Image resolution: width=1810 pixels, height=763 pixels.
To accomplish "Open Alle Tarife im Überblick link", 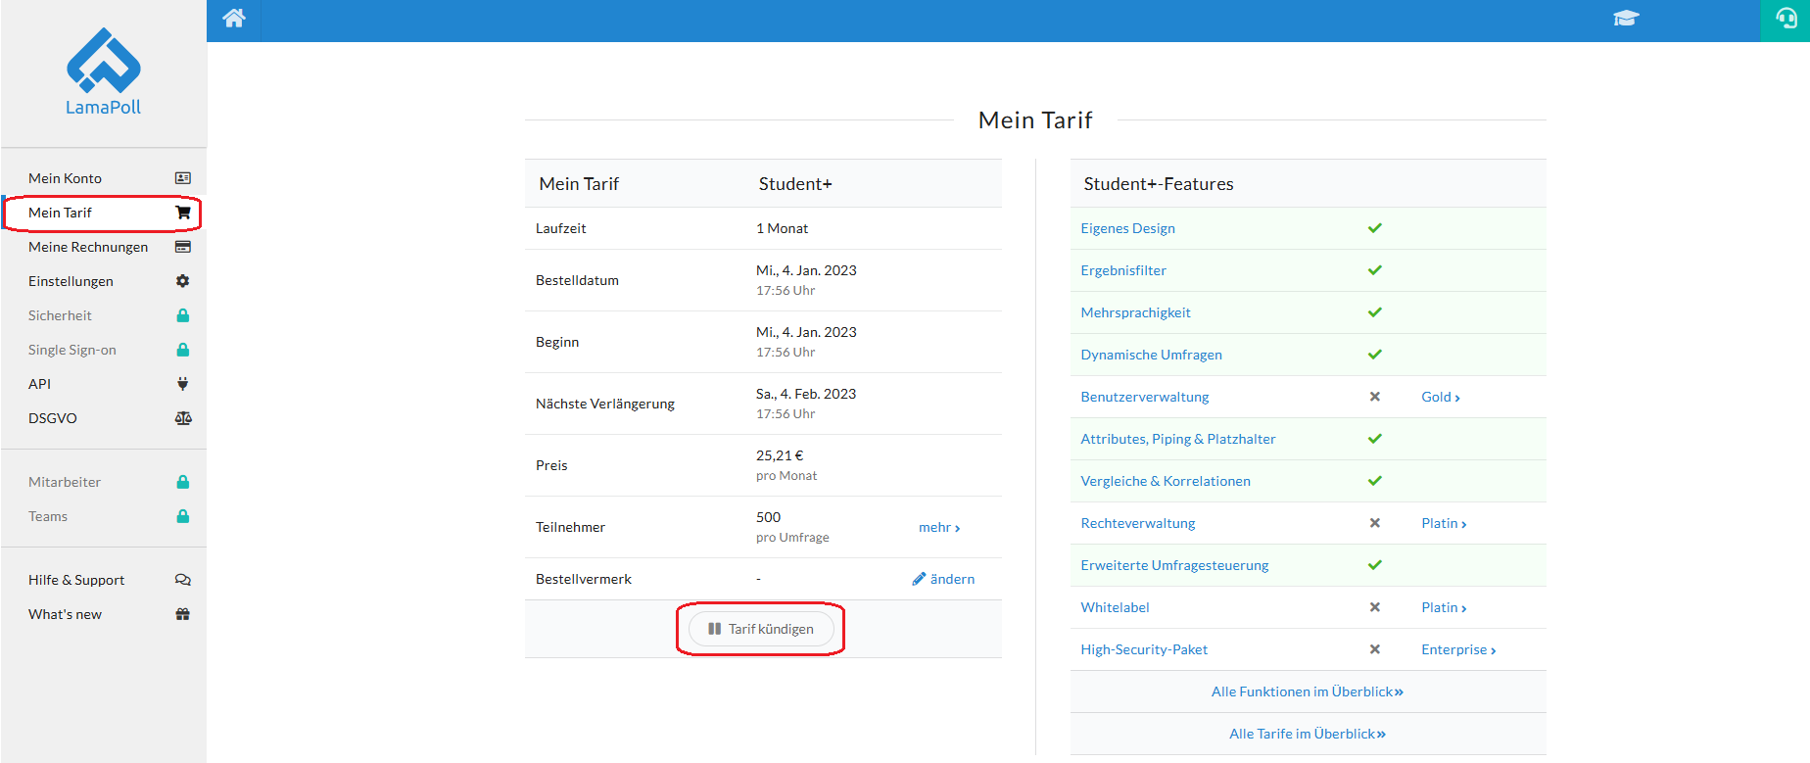I will pyautogui.click(x=1308, y=734).
